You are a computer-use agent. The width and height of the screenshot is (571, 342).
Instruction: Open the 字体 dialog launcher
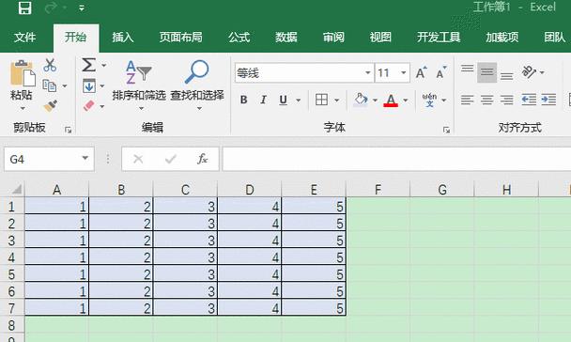point(446,130)
